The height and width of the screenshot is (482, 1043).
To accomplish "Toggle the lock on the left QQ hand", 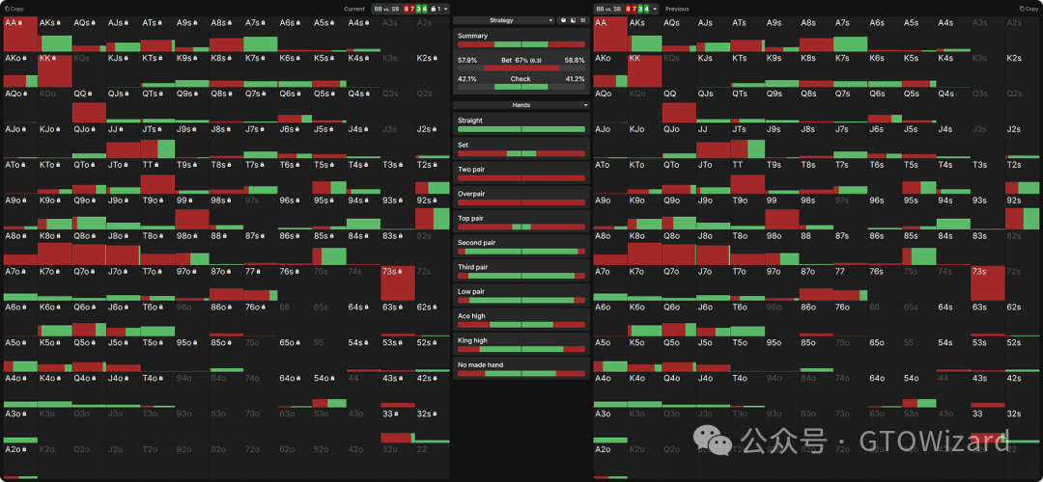I will click(x=92, y=94).
